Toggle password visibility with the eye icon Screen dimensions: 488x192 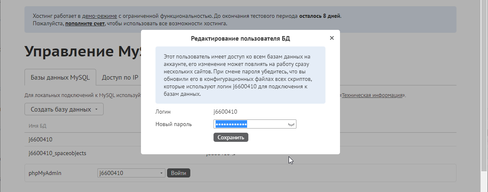(x=291, y=124)
